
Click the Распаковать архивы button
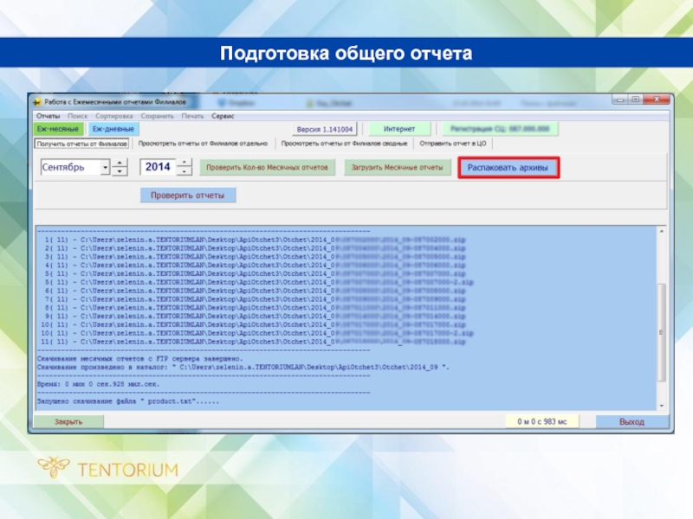[508, 168]
